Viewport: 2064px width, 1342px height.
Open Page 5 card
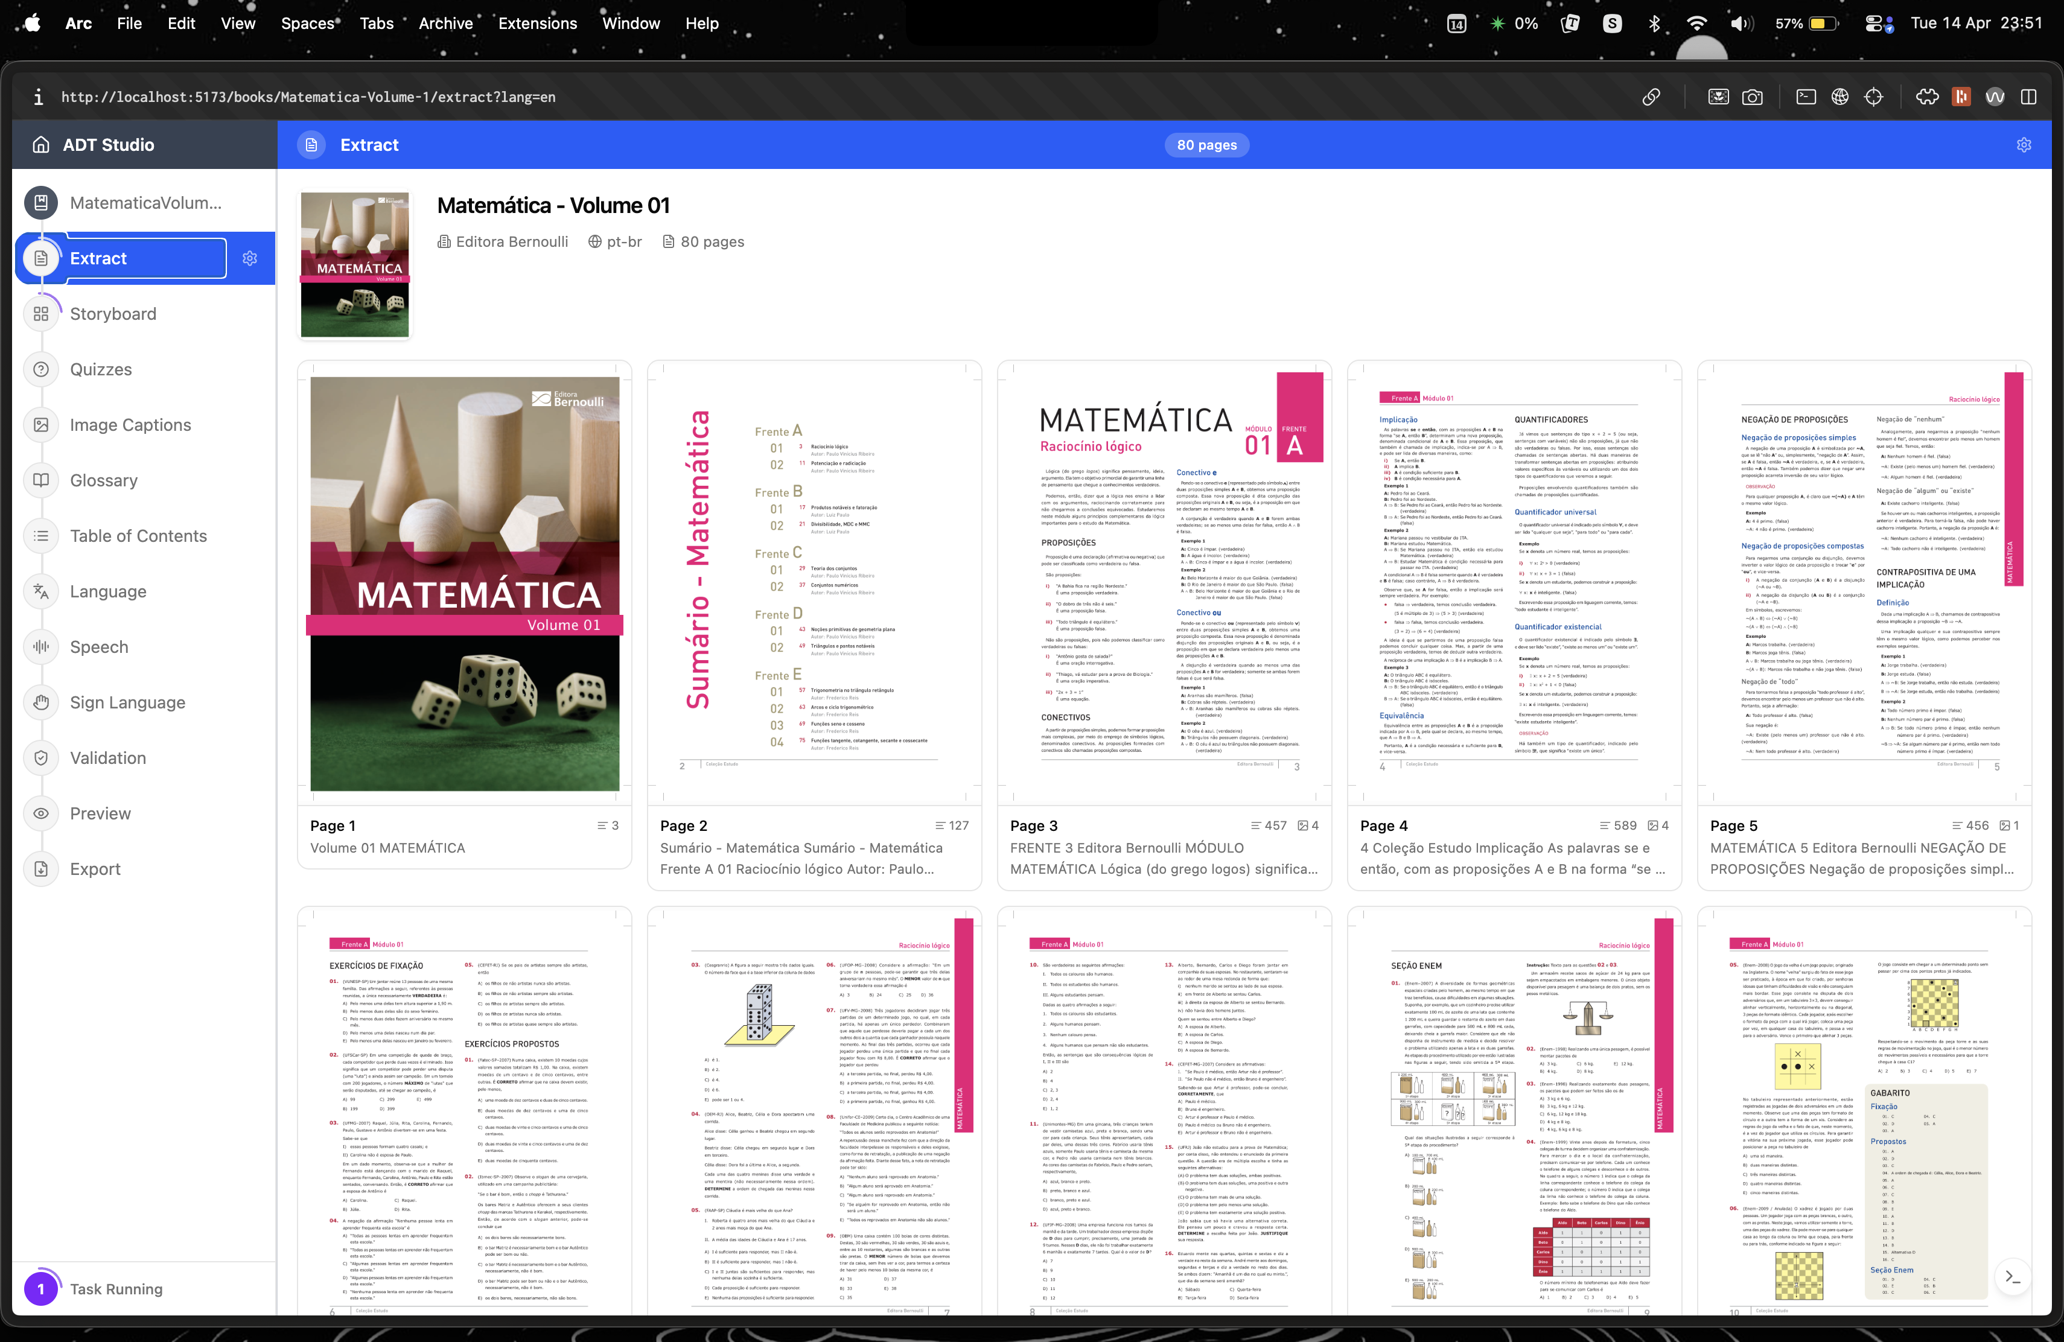click(1864, 625)
